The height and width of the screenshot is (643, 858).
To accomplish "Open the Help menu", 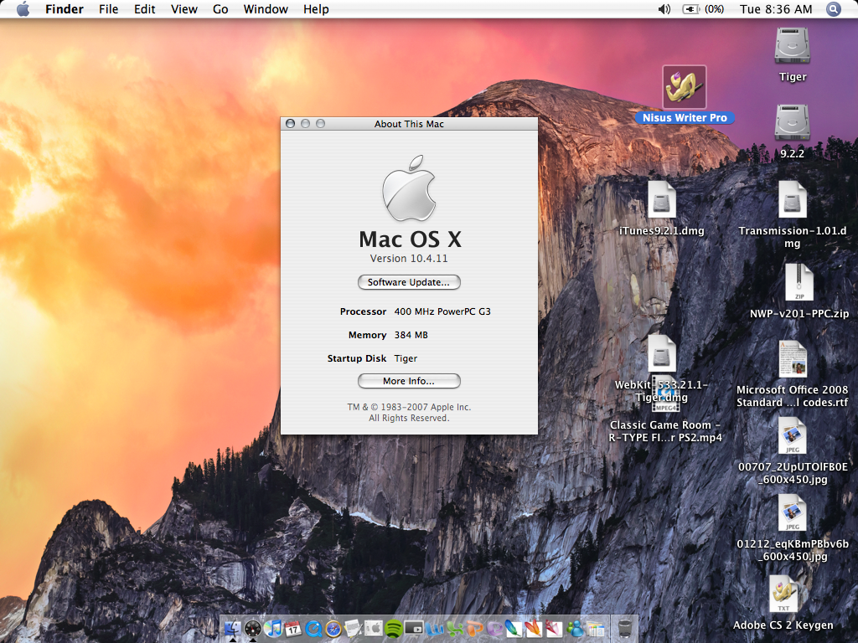I will point(316,9).
